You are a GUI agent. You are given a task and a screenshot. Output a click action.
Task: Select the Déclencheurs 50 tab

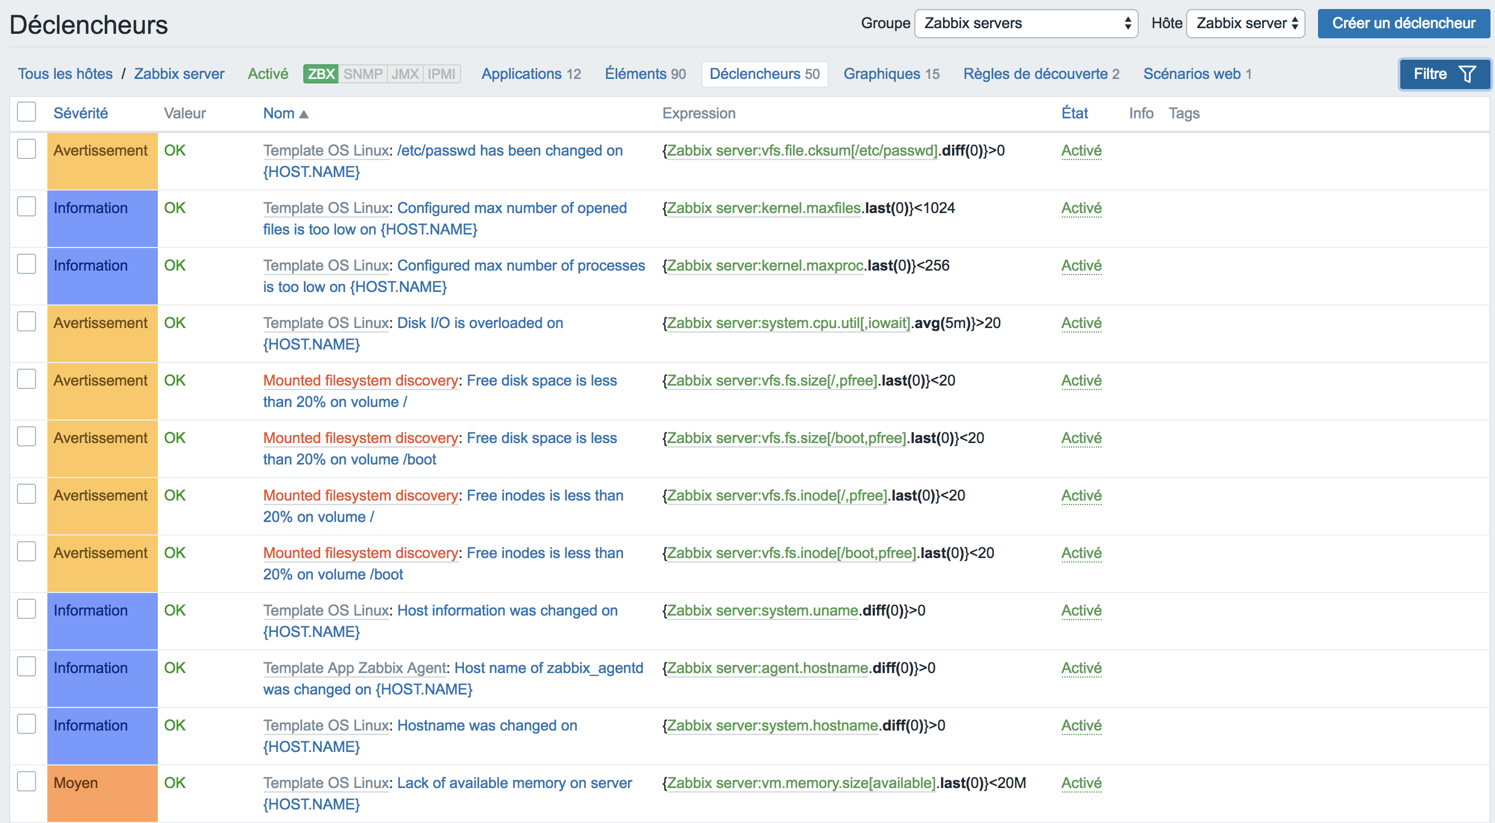[x=764, y=74]
